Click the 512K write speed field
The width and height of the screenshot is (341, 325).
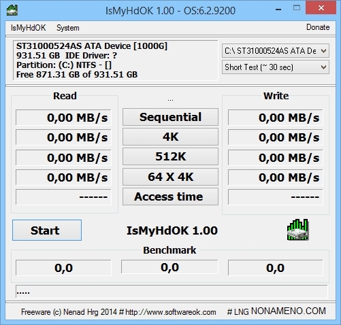pyautogui.click(x=276, y=157)
